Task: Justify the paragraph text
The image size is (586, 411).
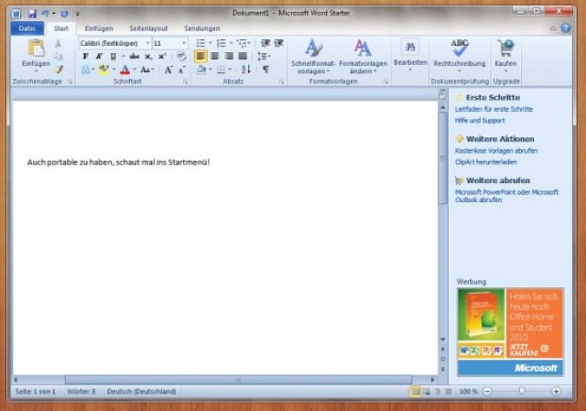Action: pos(243,57)
